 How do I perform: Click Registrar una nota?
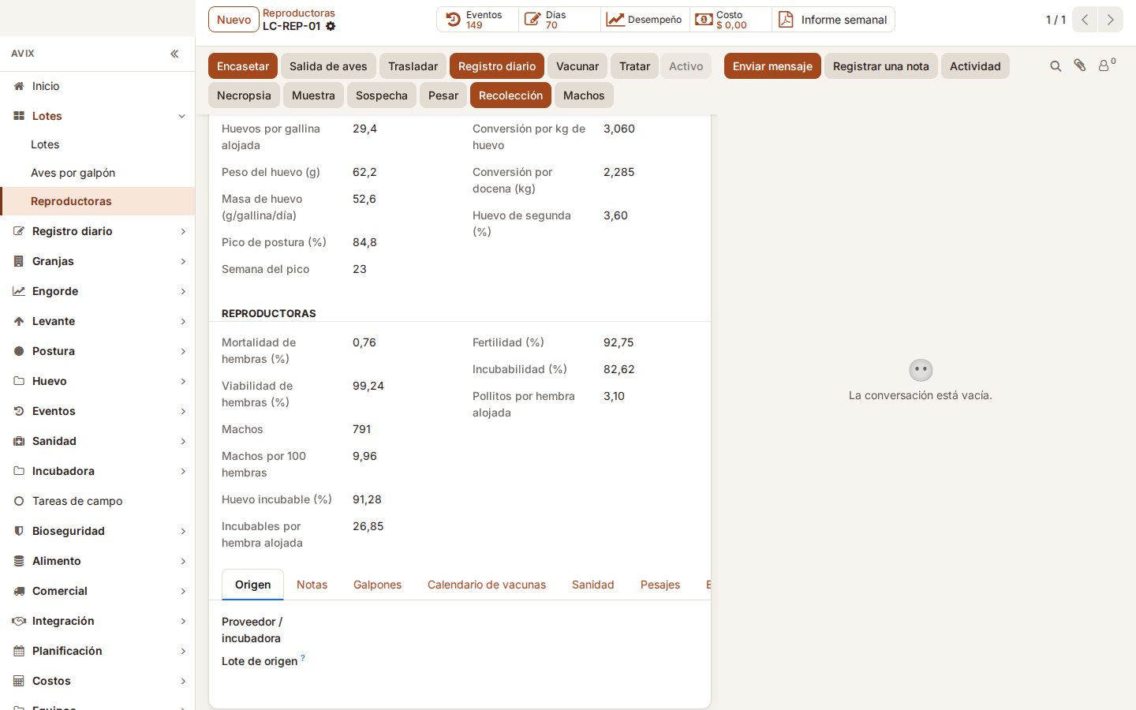881,66
